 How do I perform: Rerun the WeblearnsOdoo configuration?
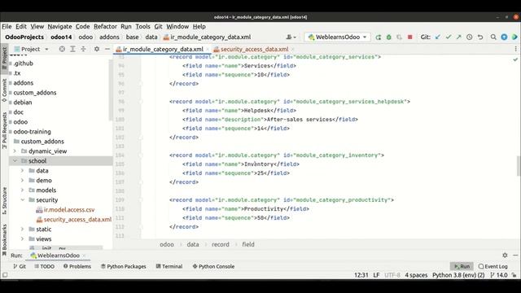point(378,37)
